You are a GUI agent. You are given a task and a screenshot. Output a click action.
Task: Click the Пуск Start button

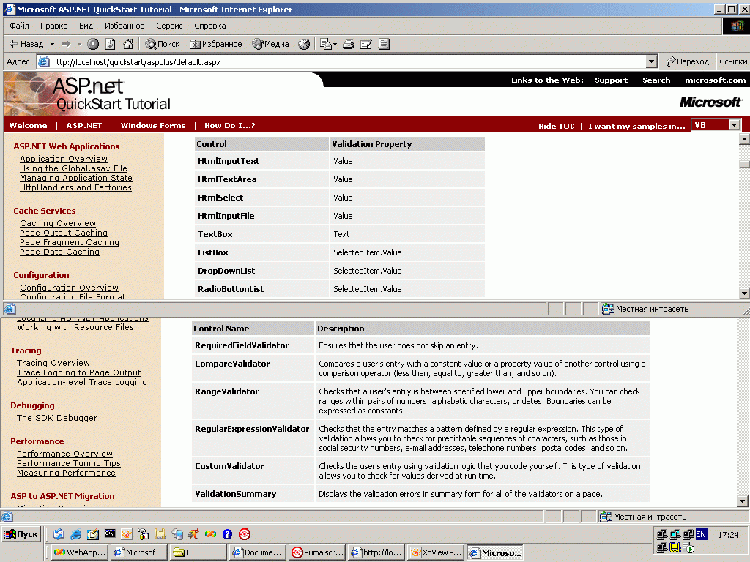pyautogui.click(x=21, y=533)
